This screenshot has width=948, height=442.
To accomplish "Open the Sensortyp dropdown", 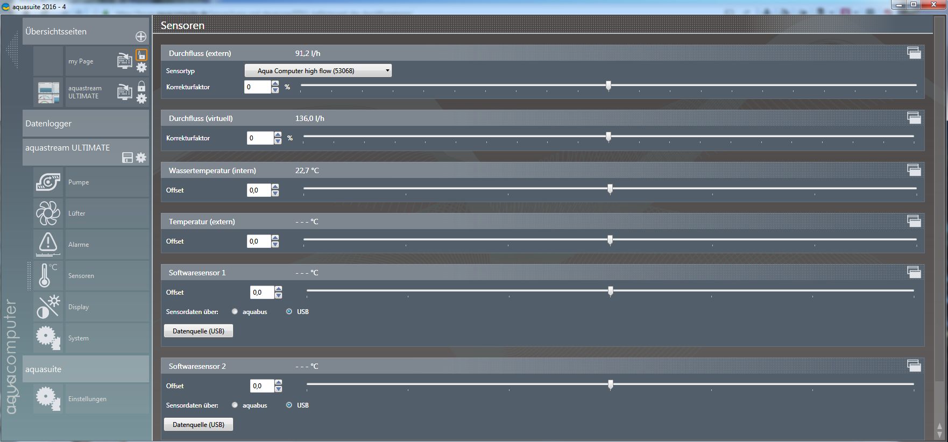I will pyautogui.click(x=318, y=70).
